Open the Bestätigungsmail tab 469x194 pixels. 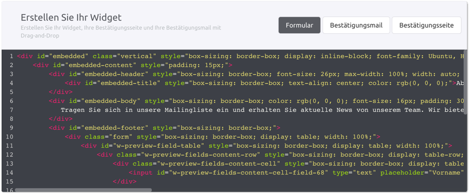pos(356,25)
